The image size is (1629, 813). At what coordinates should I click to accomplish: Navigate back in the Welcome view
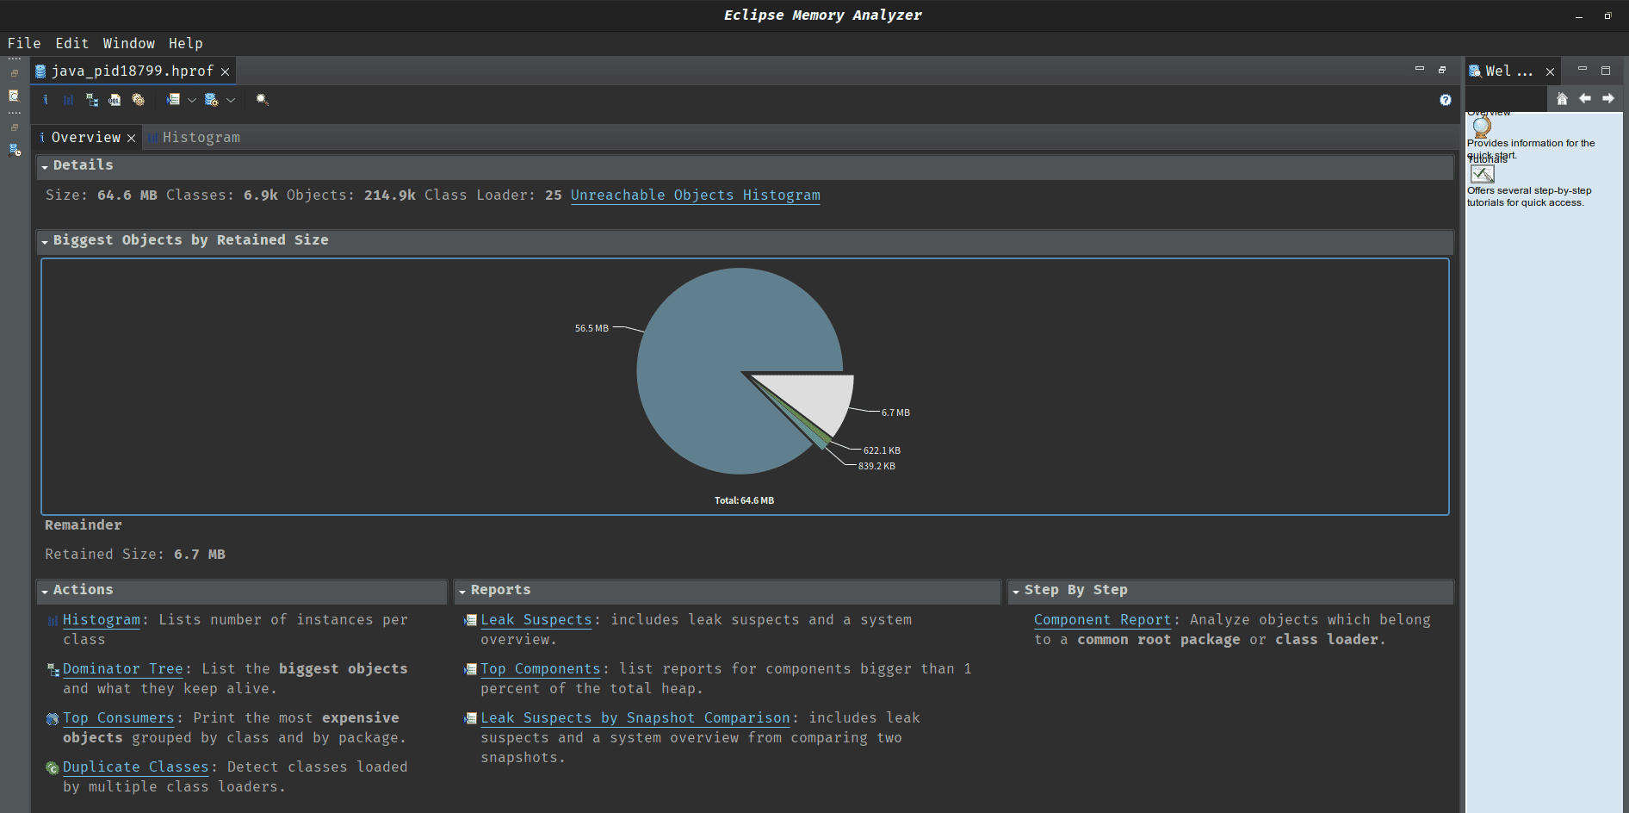pos(1585,98)
